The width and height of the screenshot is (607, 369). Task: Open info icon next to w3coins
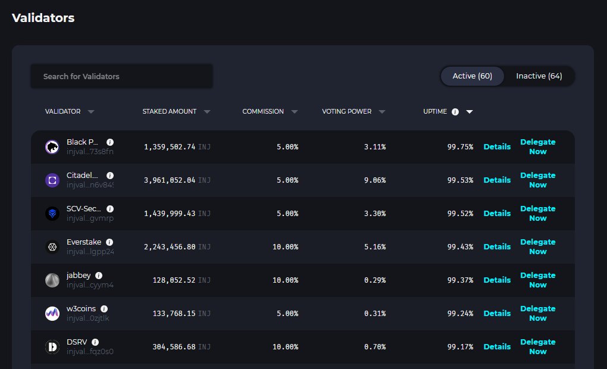[104, 309]
